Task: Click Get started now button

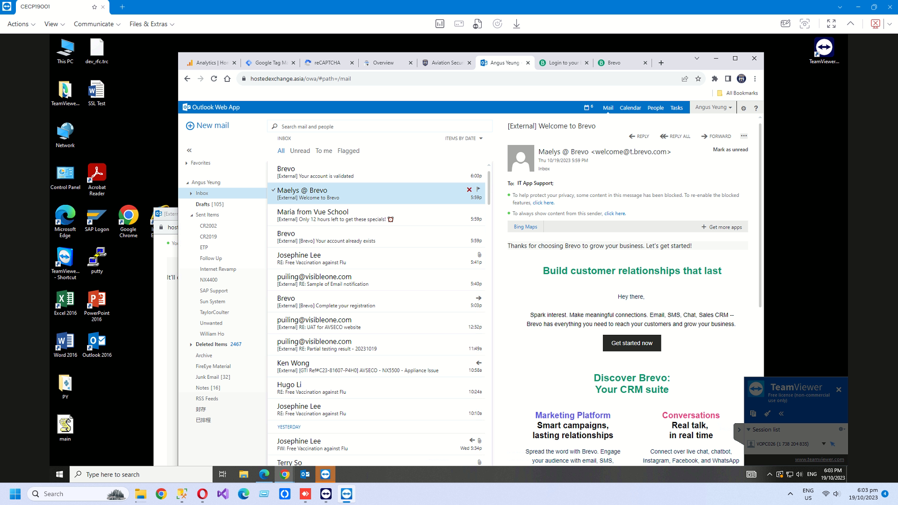Action: coord(631,343)
